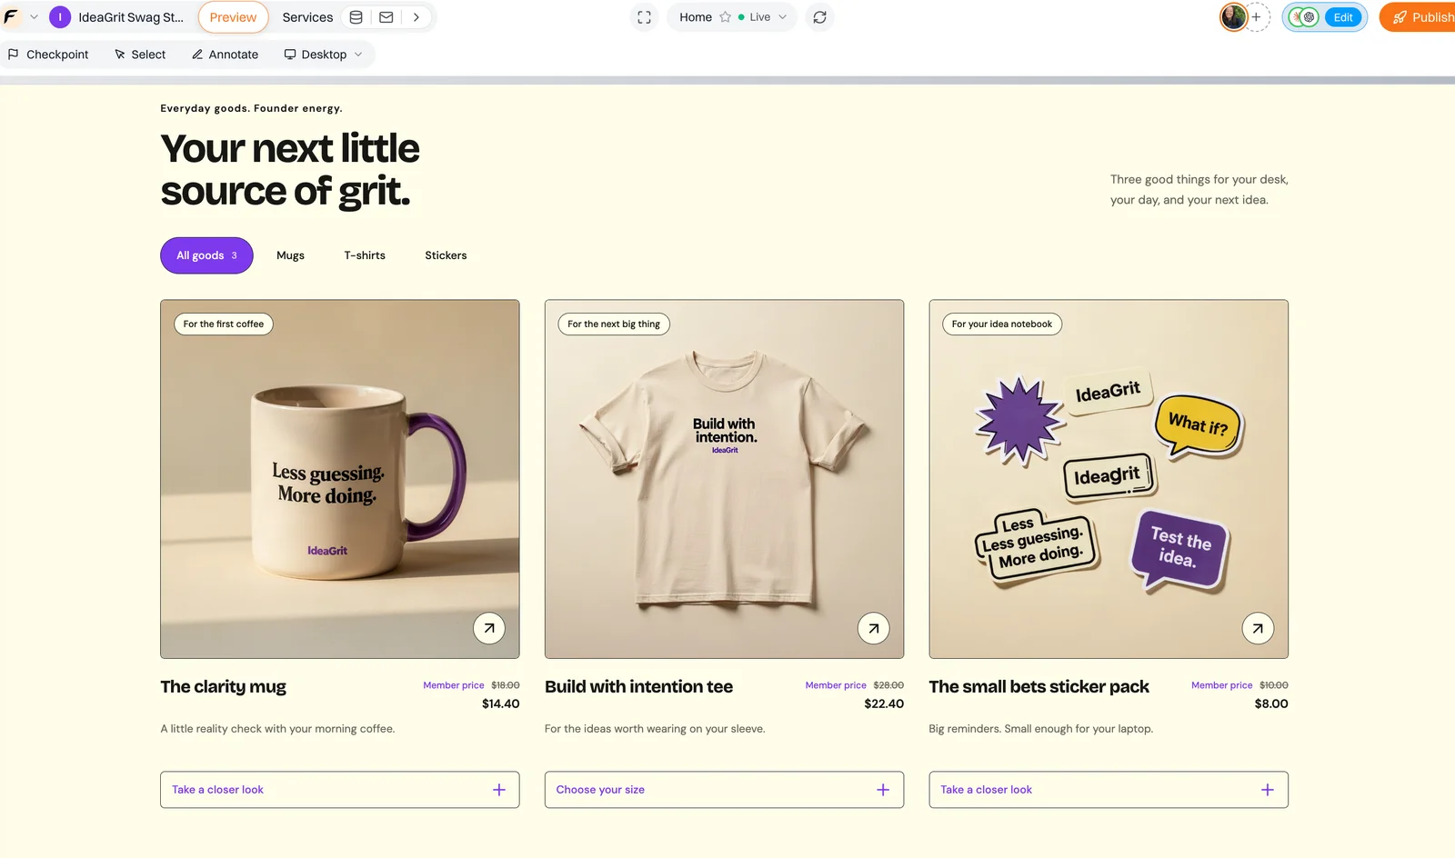Click the clarity mug product image
Viewport: 1455px width, 858px height.
click(x=340, y=479)
